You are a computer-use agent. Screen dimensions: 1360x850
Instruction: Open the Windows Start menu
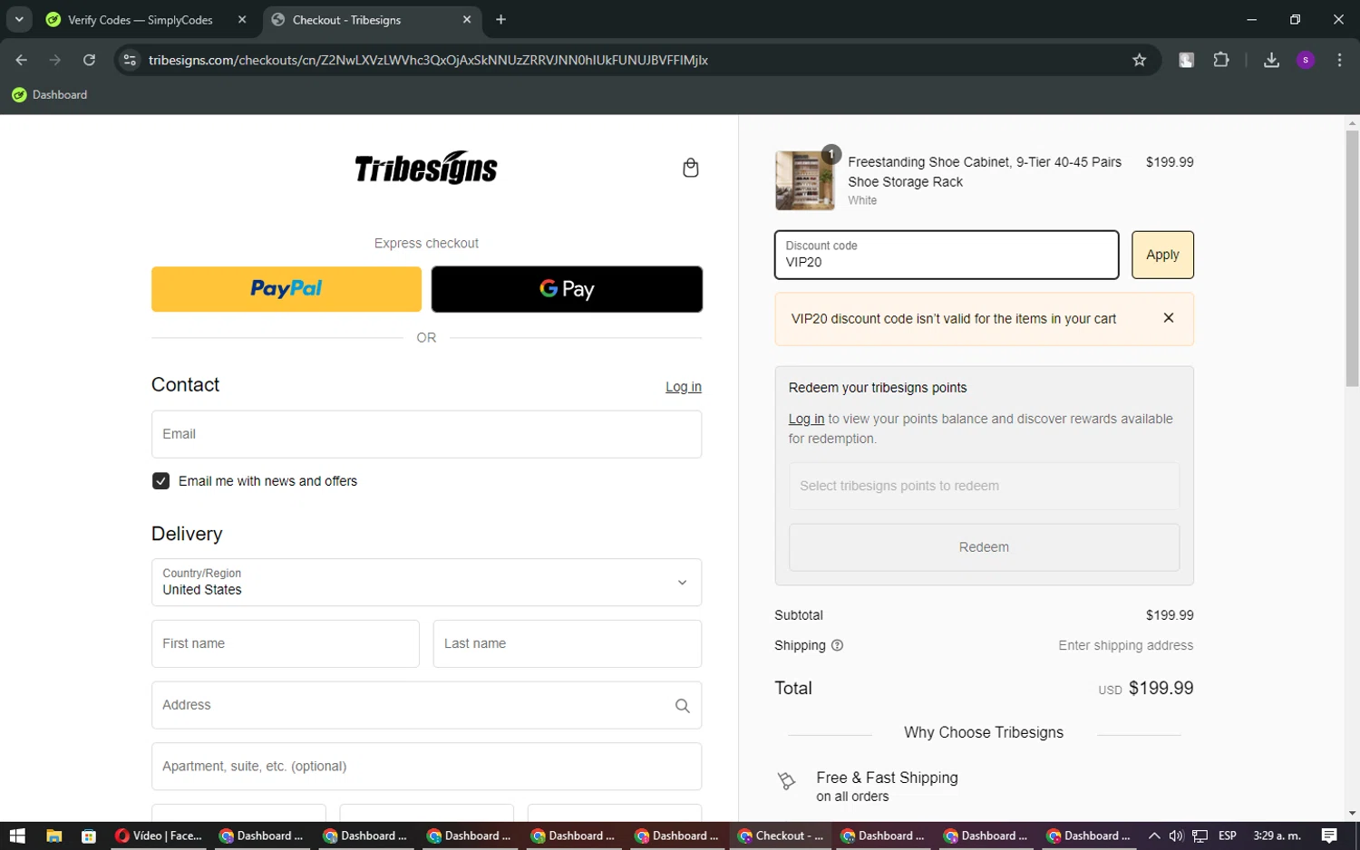(x=17, y=836)
